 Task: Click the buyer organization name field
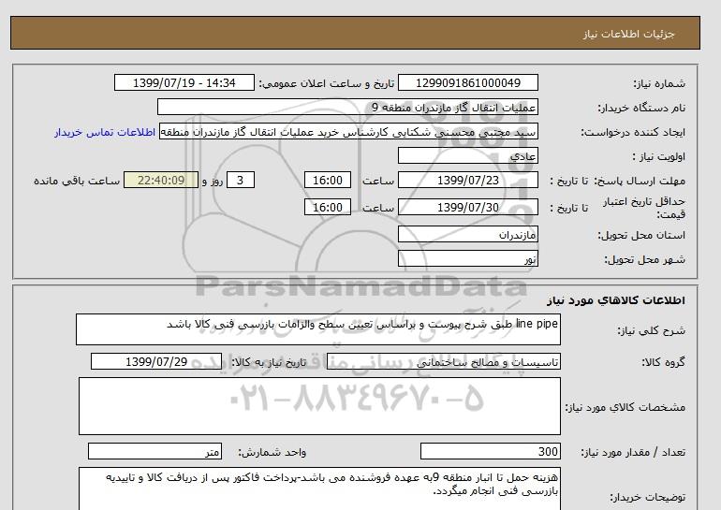pos(347,107)
